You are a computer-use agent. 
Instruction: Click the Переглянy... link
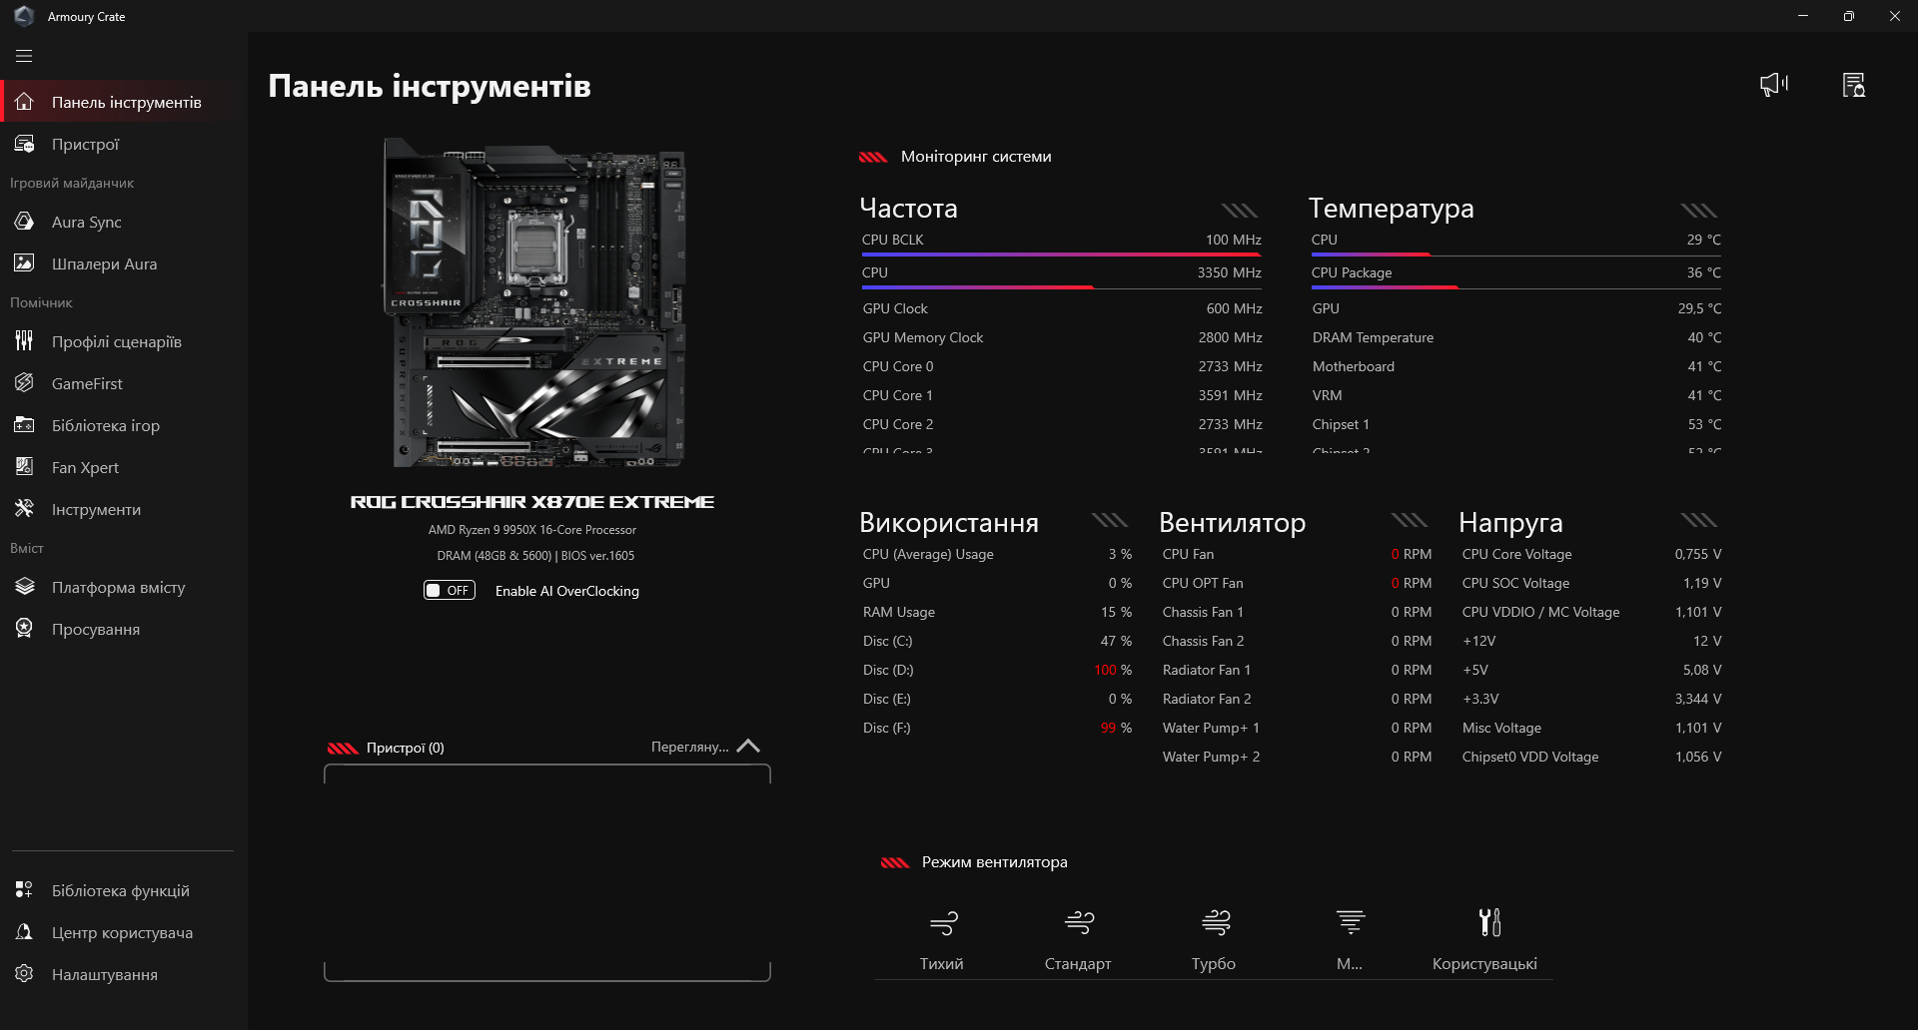pyautogui.click(x=690, y=747)
